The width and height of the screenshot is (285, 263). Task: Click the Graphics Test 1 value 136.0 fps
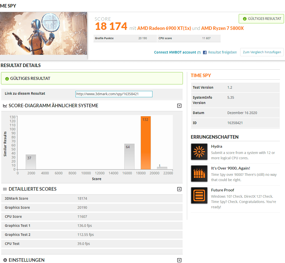pos(85,226)
